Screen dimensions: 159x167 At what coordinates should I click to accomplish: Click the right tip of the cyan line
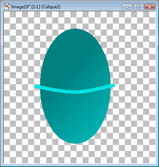coord(114,85)
